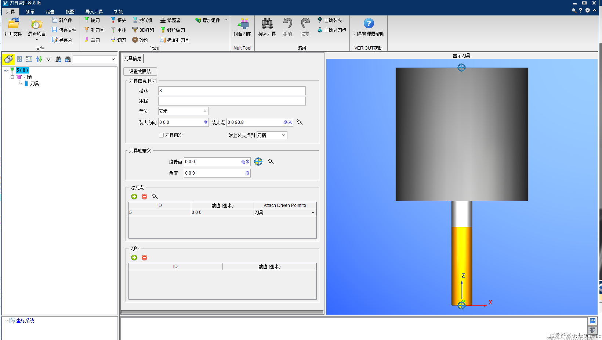Pick 装夹点 with the arrow cursor icon
The width and height of the screenshot is (602, 340).
coord(300,122)
